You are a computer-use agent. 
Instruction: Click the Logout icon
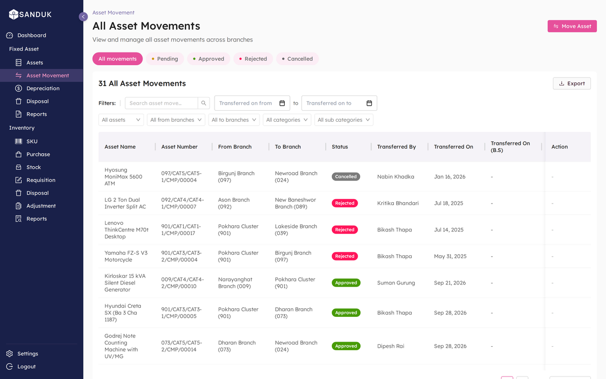pyautogui.click(x=10, y=366)
